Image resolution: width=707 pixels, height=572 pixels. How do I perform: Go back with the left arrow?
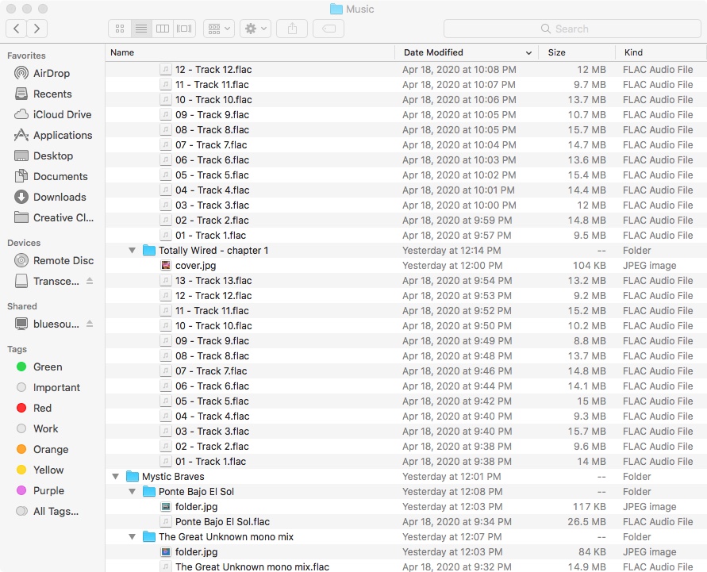(x=17, y=29)
